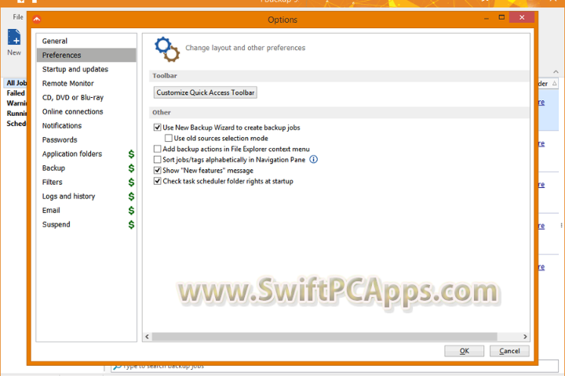
Task: Toggle Check task scheduler folder rights
Action: click(x=158, y=181)
